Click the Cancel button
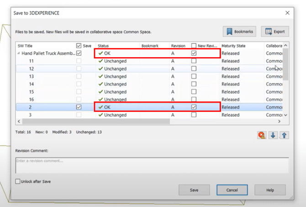Viewport: 306px width, 207px height. (232, 190)
